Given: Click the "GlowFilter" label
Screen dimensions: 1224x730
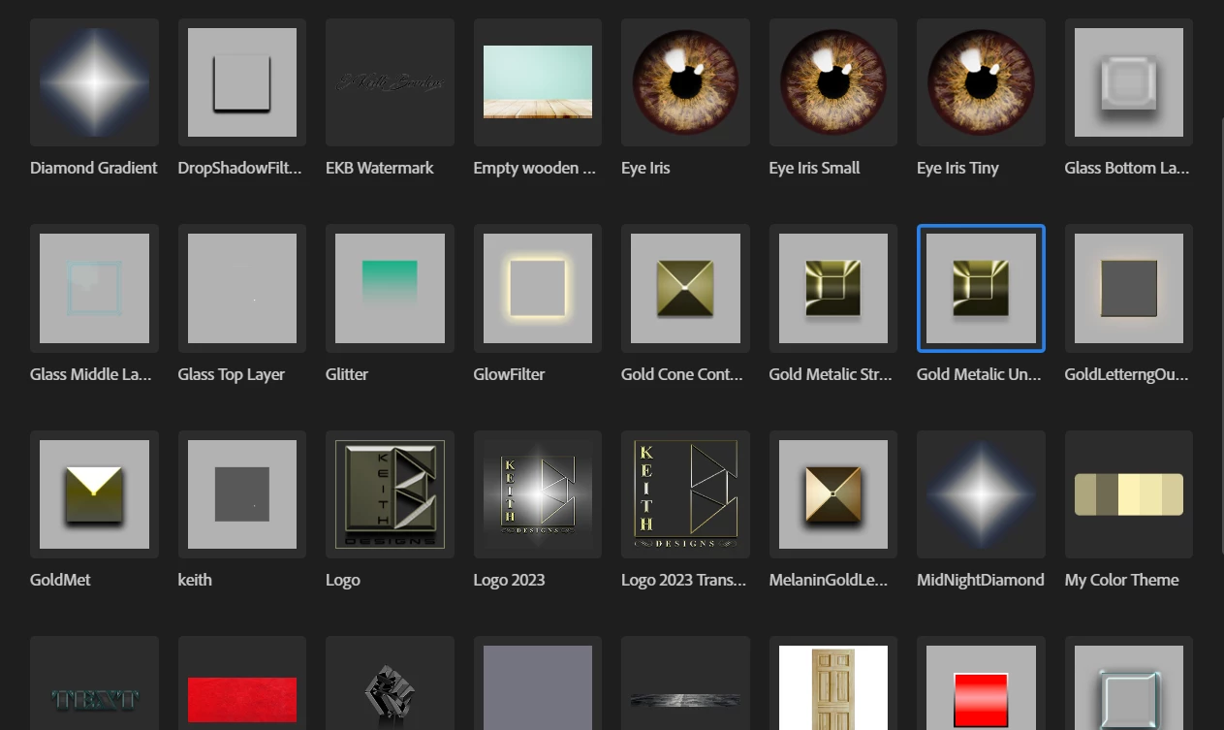Looking at the screenshot, I should 509,374.
